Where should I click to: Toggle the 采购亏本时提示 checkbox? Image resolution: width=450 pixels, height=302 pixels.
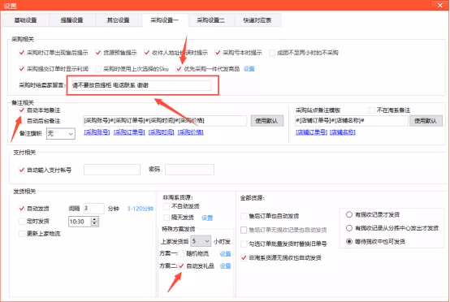coord(218,53)
